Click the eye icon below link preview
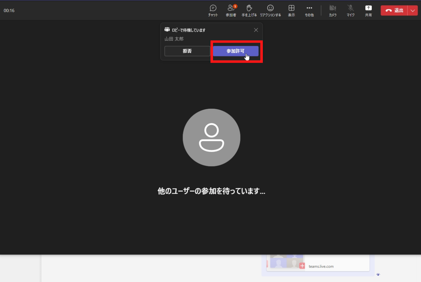This screenshot has width=421, height=282. click(378, 275)
